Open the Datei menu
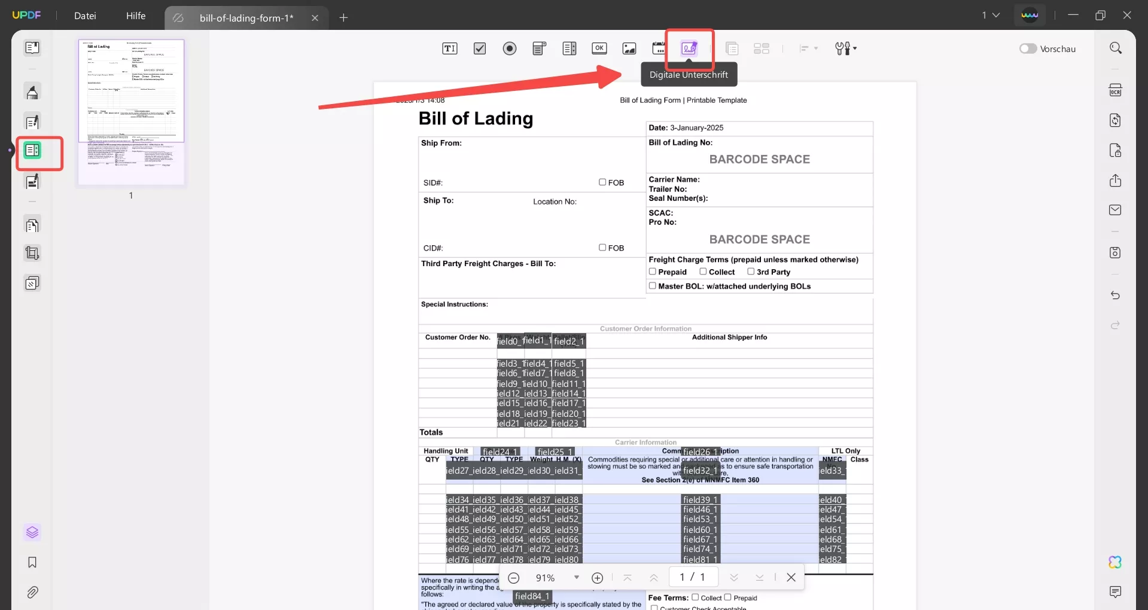This screenshot has height=610, width=1148. click(x=85, y=16)
